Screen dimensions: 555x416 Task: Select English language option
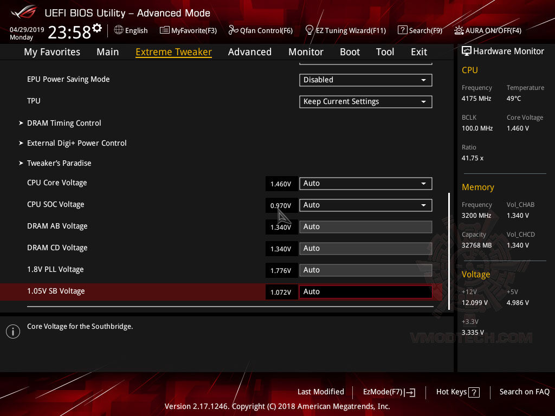[136, 30]
